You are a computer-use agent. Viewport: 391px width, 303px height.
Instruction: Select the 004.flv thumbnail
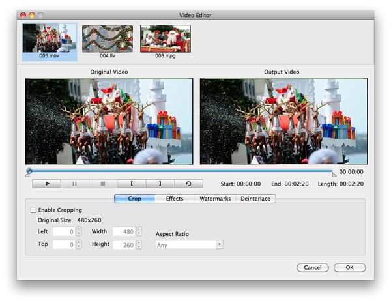[x=108, y=42]
